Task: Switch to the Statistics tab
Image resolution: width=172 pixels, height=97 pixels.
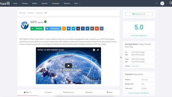Action: point(89,92)
